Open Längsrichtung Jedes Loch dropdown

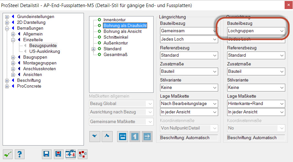tap(189, 39)
